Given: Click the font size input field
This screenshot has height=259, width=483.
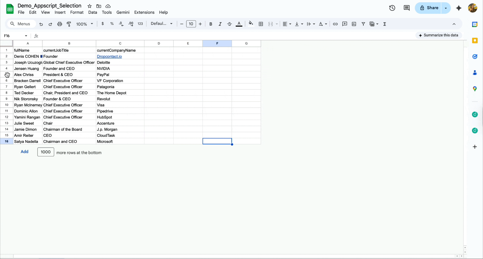Looking at the screenshot, I should 191,24.
